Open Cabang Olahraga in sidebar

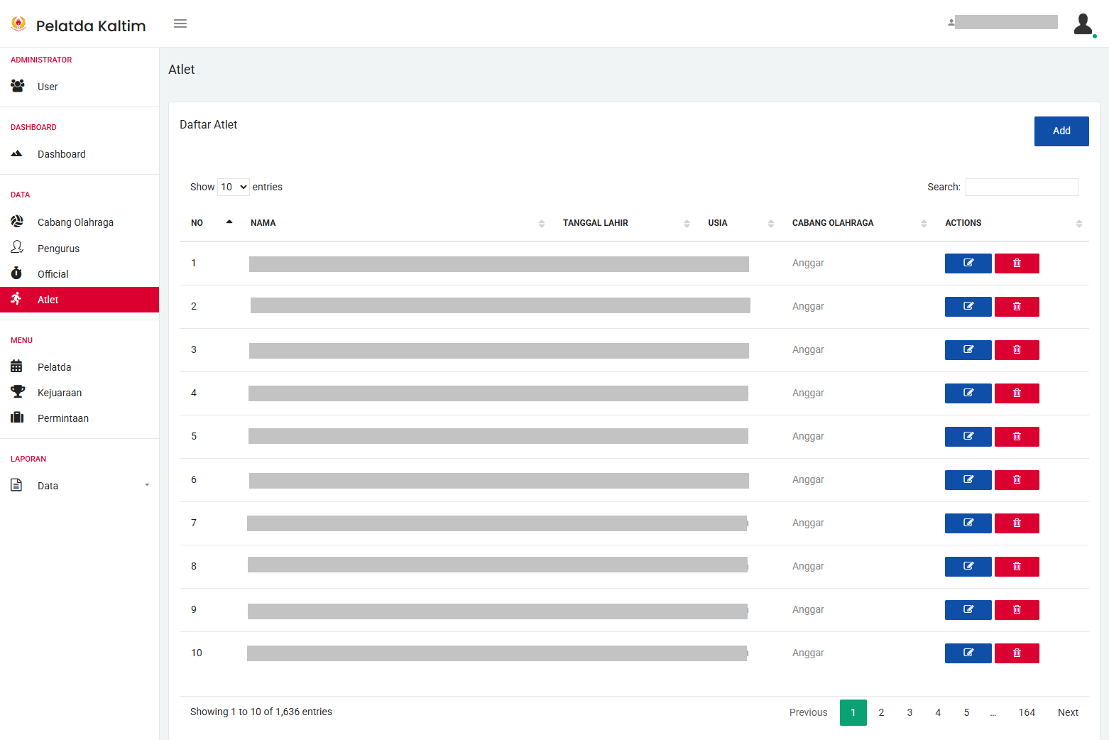click(75, 222)
